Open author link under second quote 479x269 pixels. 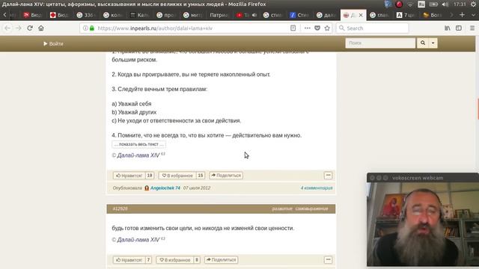click(x=138, y=240)
